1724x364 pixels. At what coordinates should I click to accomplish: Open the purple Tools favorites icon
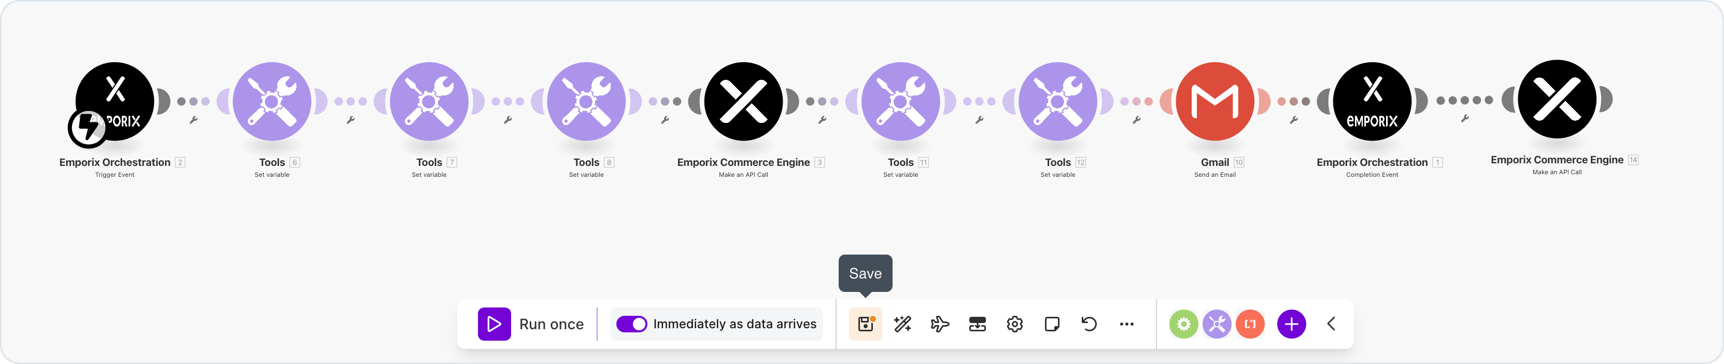[1217, 324]
